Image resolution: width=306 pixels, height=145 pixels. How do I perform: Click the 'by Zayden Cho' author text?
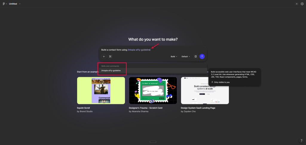[188, 112]
